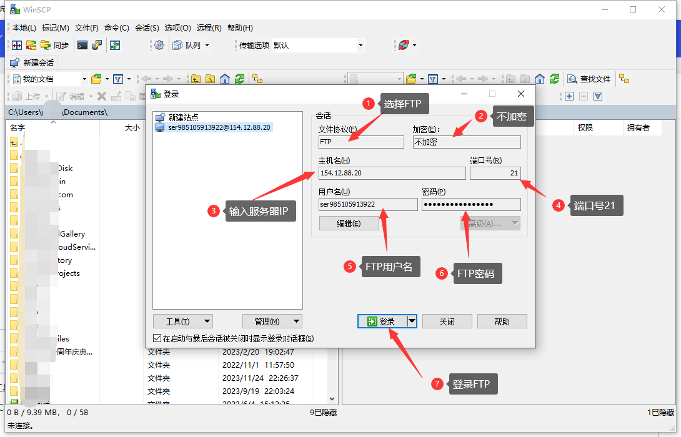Go to home directory in local panel
This screenshot has height=437, width=681.
[224, 79]
